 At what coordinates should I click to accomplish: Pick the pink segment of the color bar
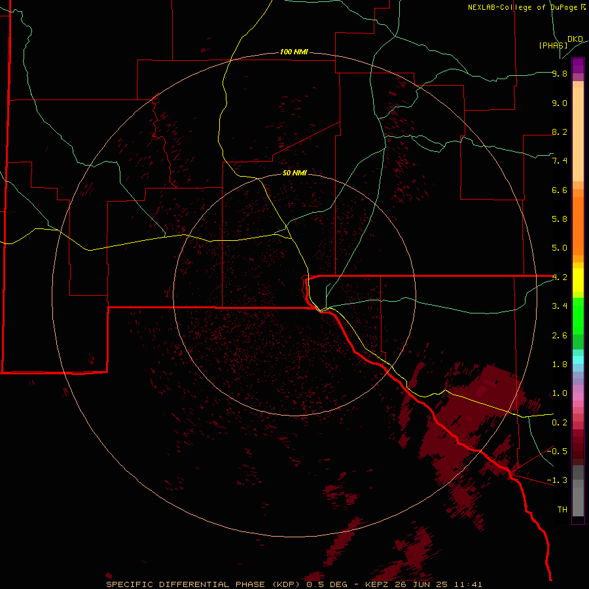[x=578, y=397]
